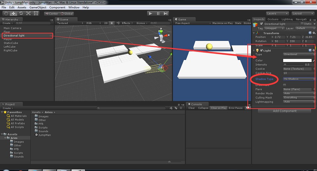The height and width of the screenshot is (171, 317).
Task: Toggle the Static checkbox in Inspector
Action: [302, 24]
